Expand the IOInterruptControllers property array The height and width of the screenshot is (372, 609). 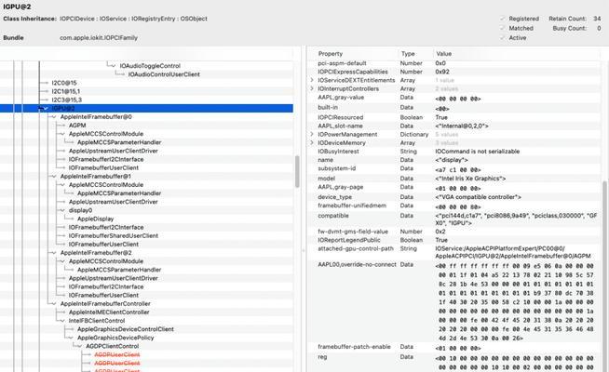pos(312,88)
